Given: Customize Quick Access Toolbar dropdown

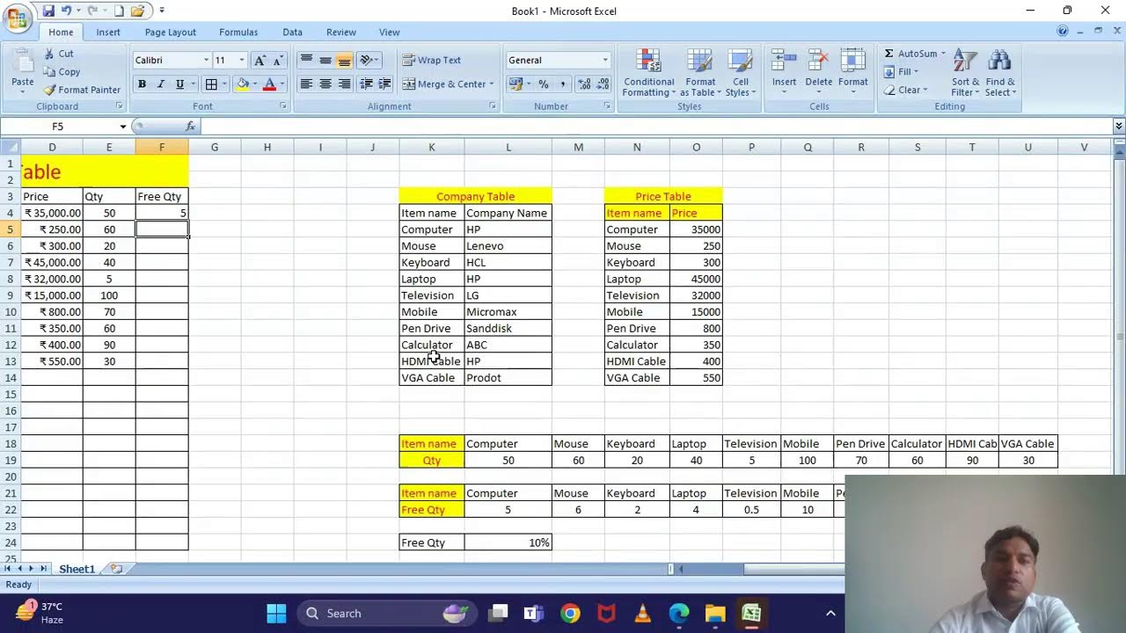Looking at the screenshot, I should [162, 11].
